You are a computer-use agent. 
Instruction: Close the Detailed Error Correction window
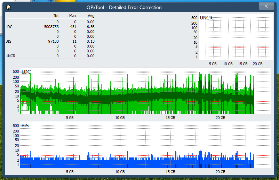[266, 6]
